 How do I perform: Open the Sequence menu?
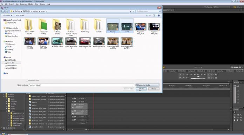coord(23,4)
